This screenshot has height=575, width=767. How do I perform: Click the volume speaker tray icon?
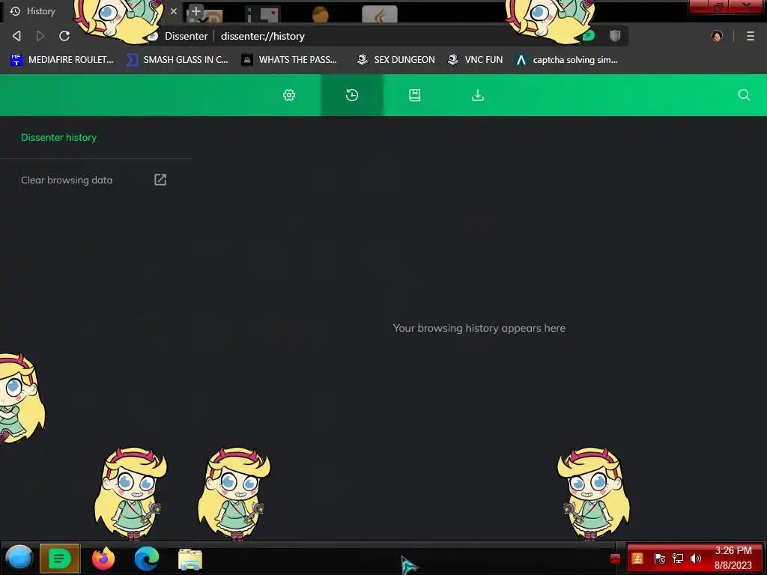695,559
